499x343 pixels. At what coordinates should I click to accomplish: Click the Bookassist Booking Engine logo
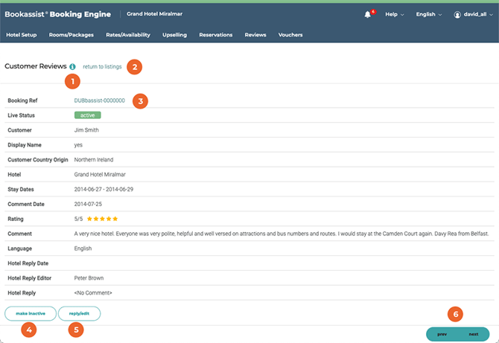[57, 14]
